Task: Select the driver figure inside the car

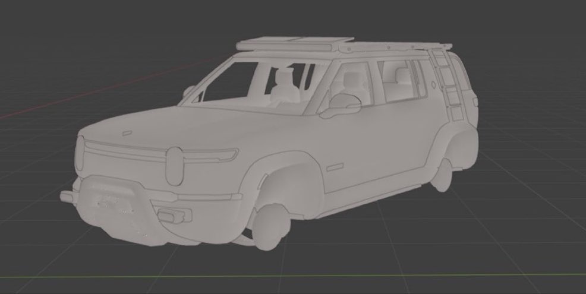Action: [285, 87]
